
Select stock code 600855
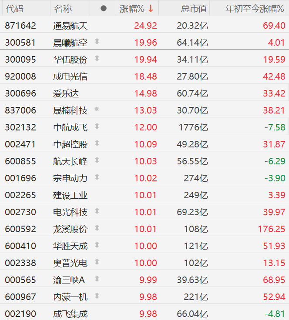20,161
